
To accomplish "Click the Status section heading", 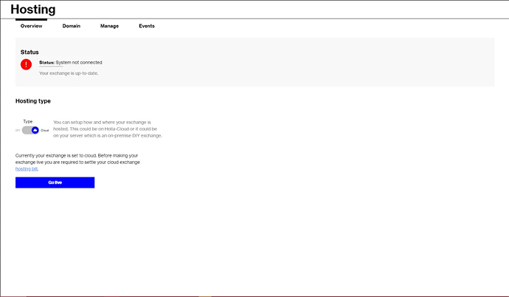I will (30, 52).
